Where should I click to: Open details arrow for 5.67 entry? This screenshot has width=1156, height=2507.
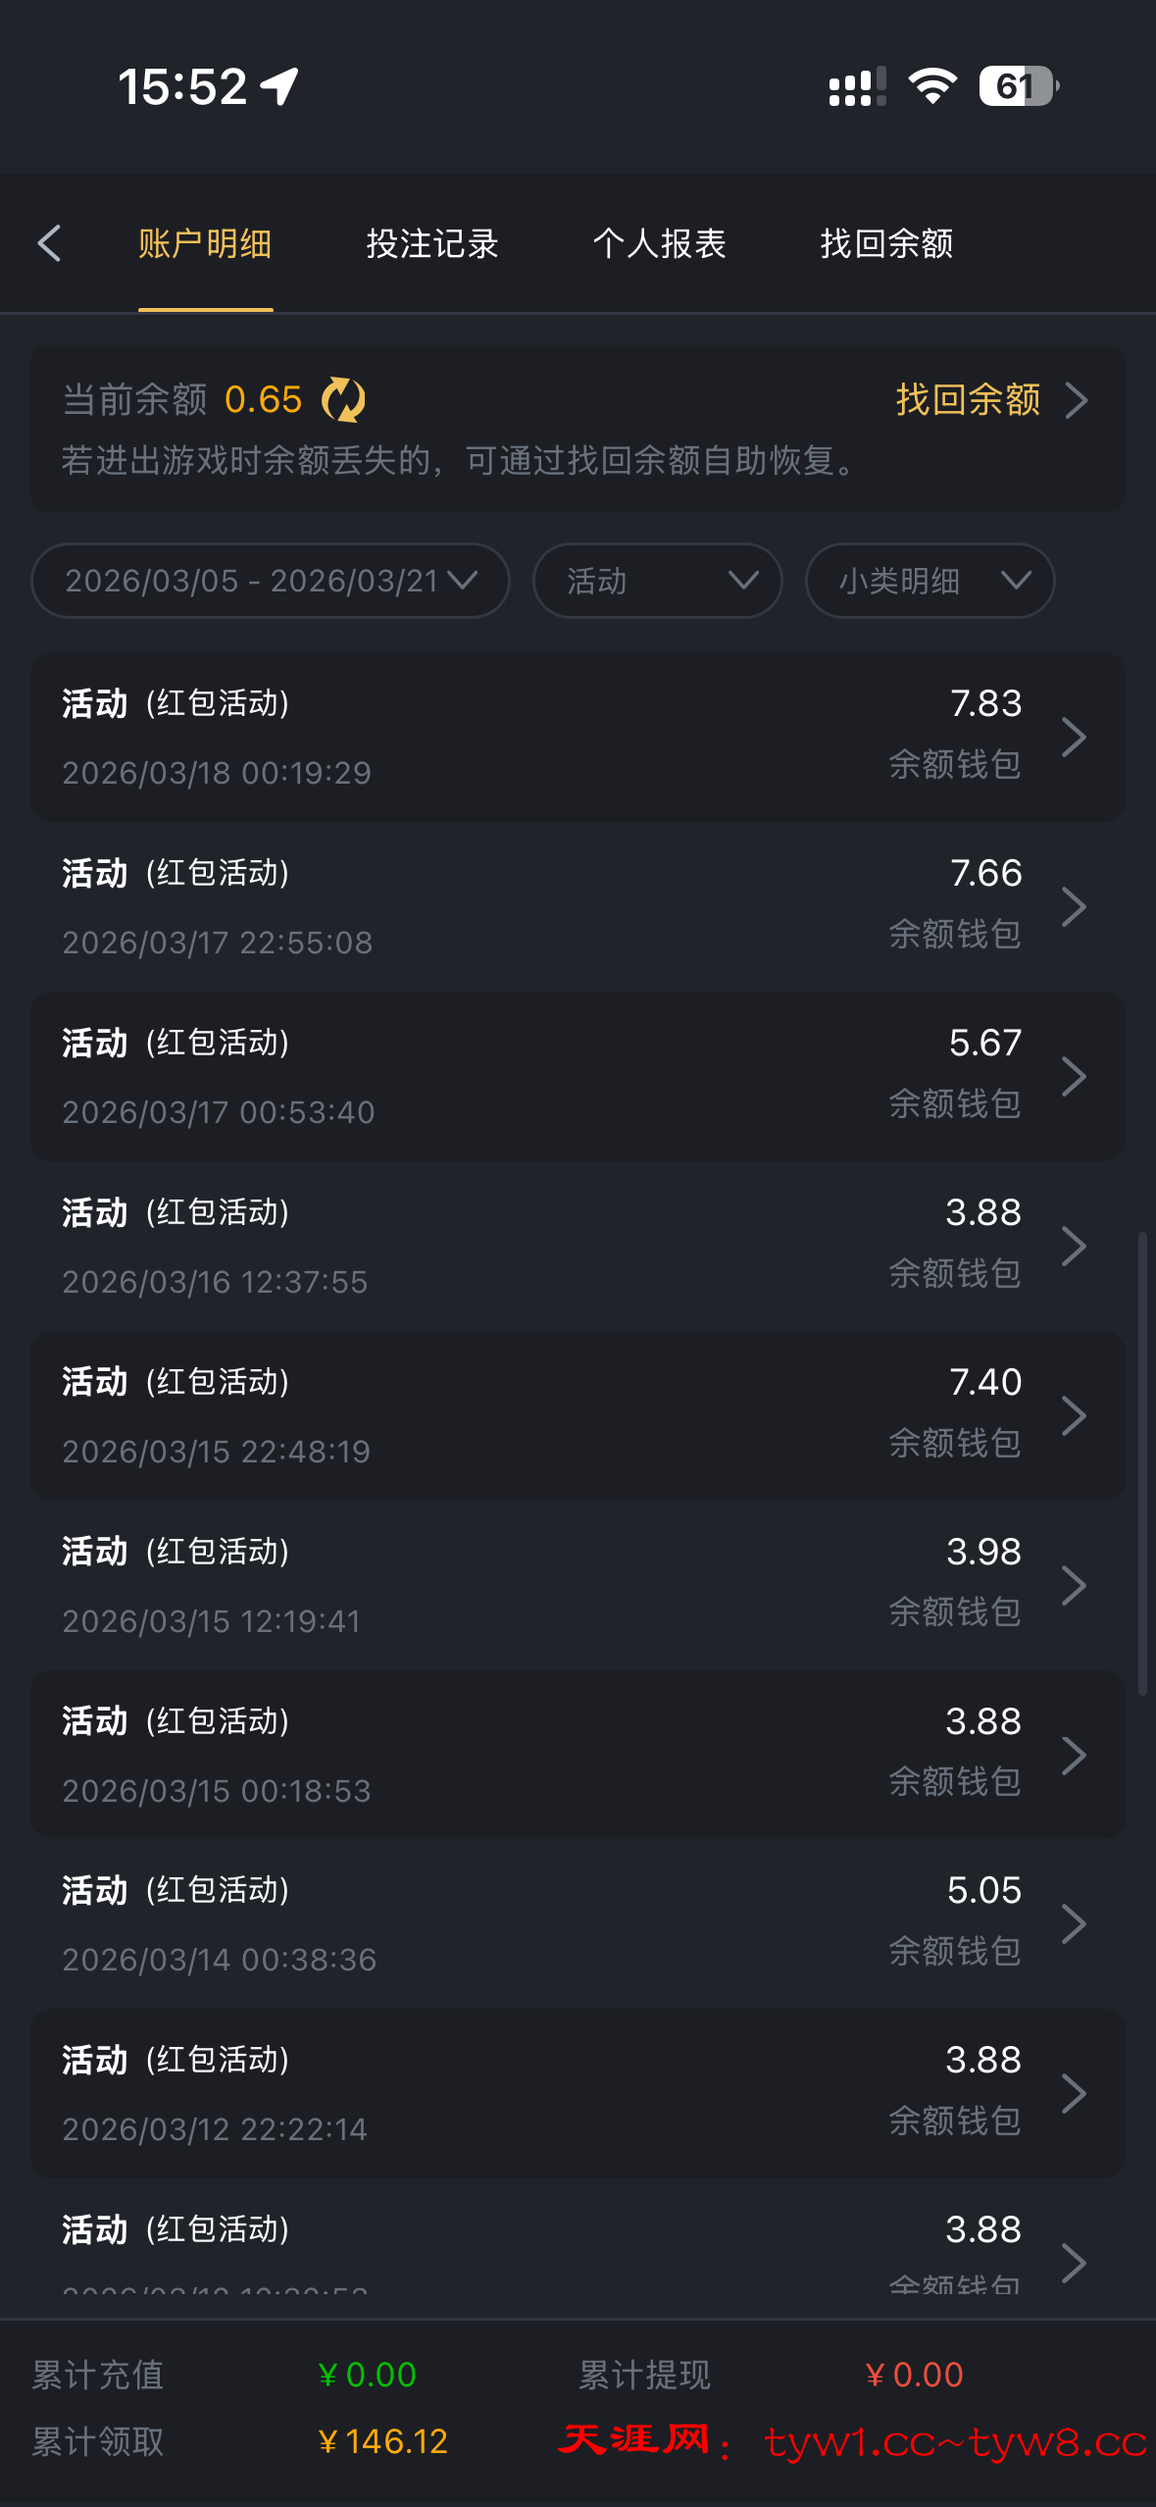(x=1075, y=1077)
